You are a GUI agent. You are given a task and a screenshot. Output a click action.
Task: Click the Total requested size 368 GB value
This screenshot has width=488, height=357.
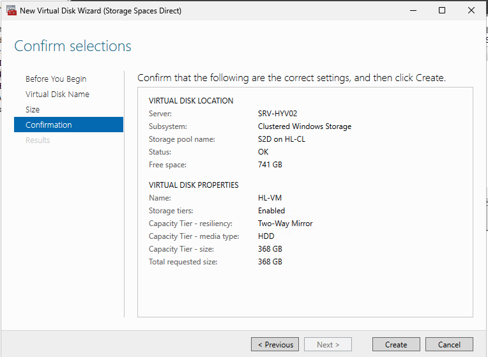click(x=270, y=262)
